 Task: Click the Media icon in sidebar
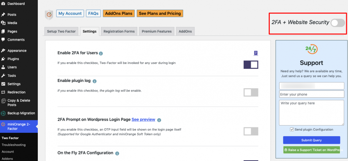point(3,23)
